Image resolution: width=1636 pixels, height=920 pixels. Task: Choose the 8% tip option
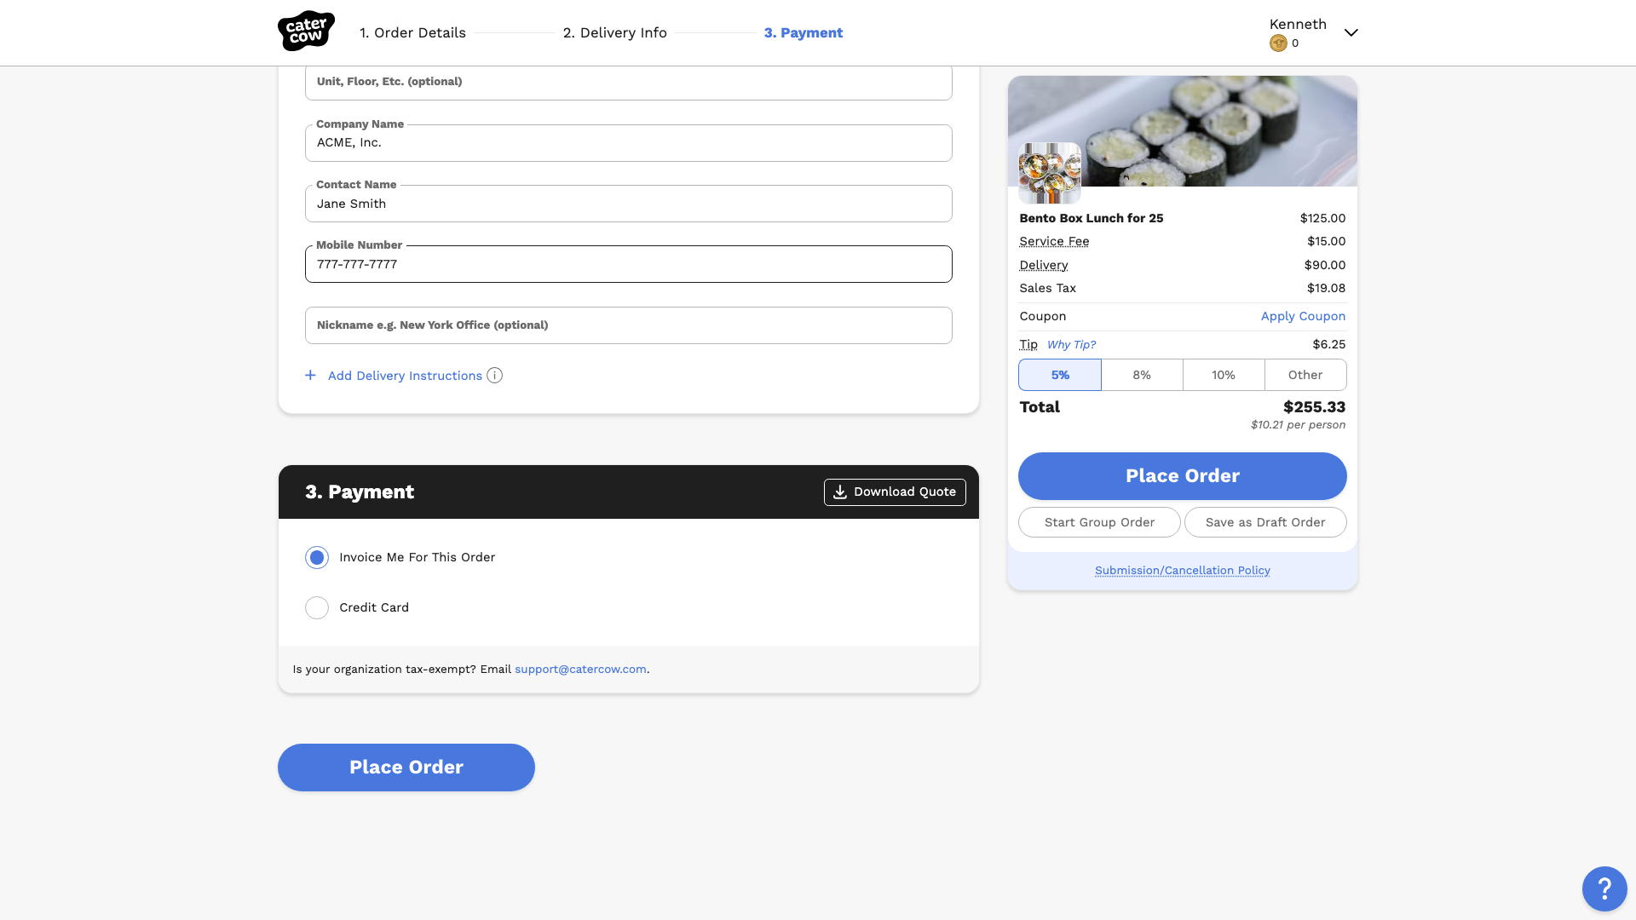[x=1142, y=375]
